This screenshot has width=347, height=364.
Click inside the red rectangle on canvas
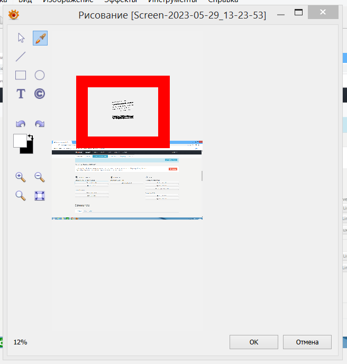(123, 112)
